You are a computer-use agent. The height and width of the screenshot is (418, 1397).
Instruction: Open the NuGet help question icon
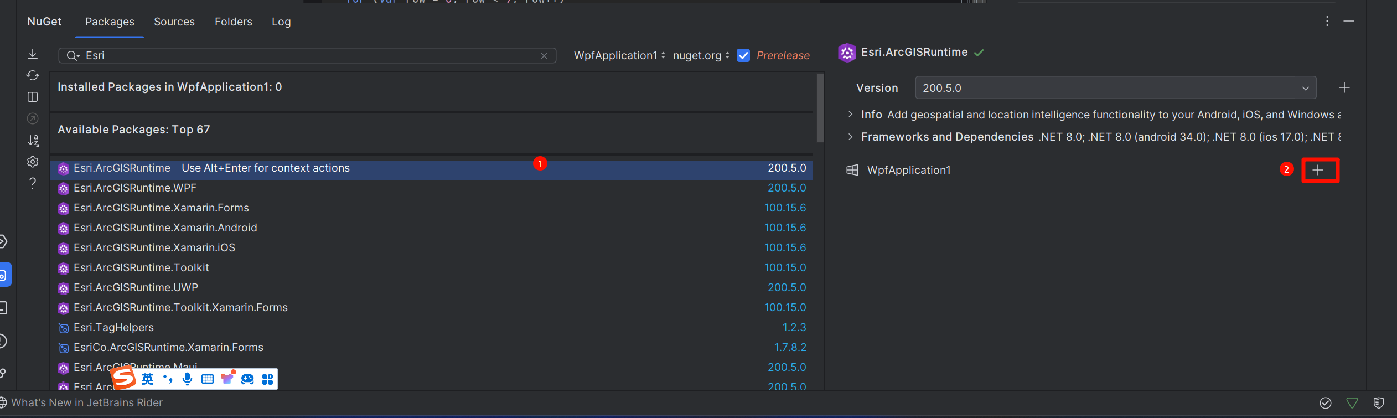[x=33, y=183]
